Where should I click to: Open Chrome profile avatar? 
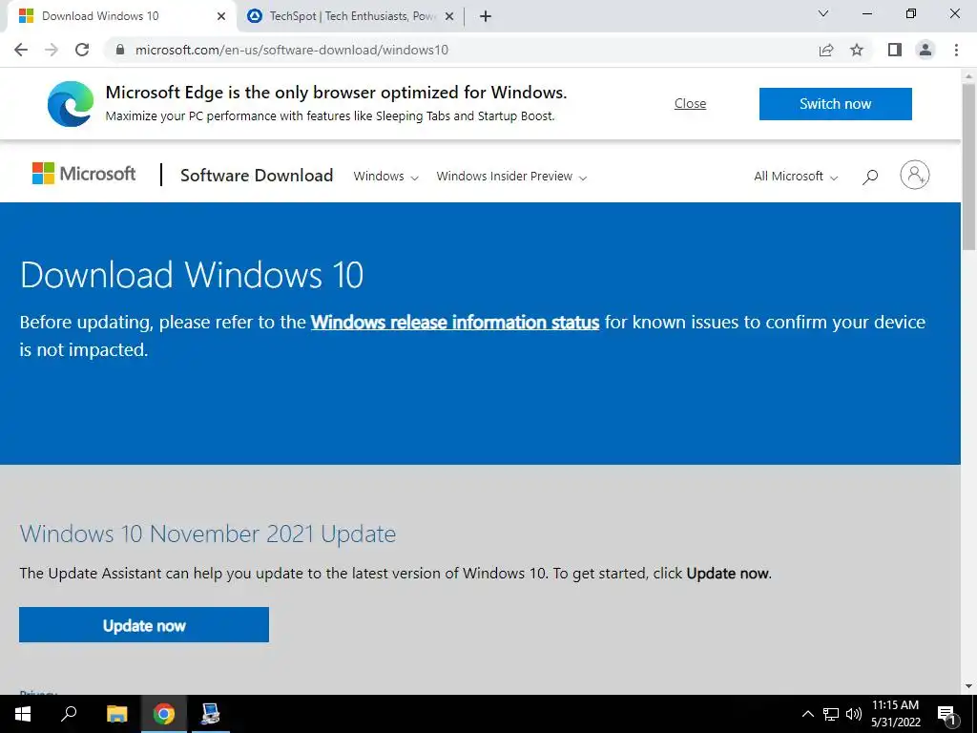pos(925,50)
